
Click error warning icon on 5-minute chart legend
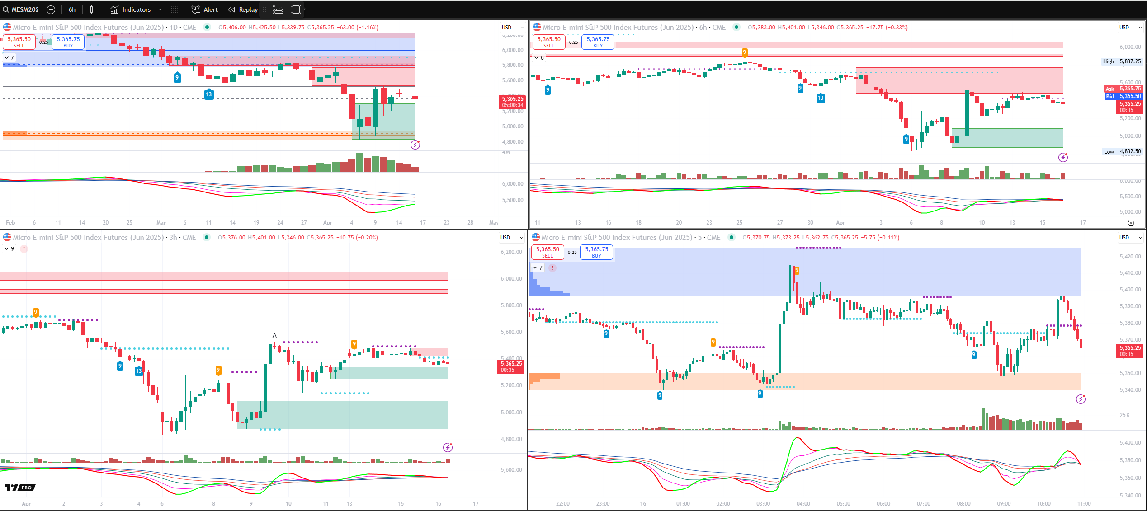(552, 267)
